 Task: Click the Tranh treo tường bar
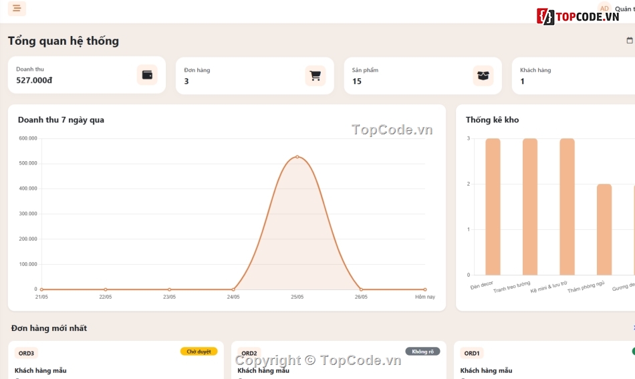(530, 207)
